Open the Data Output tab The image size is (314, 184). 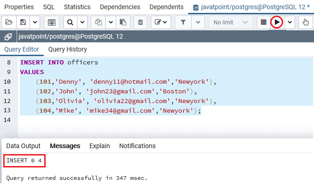pos(23,146)
